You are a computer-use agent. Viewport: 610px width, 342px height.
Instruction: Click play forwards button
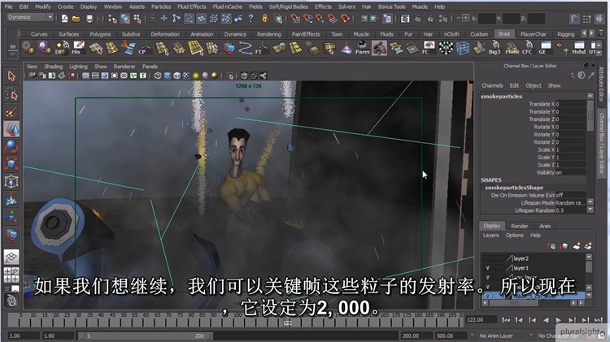click(x=559, y=320)
